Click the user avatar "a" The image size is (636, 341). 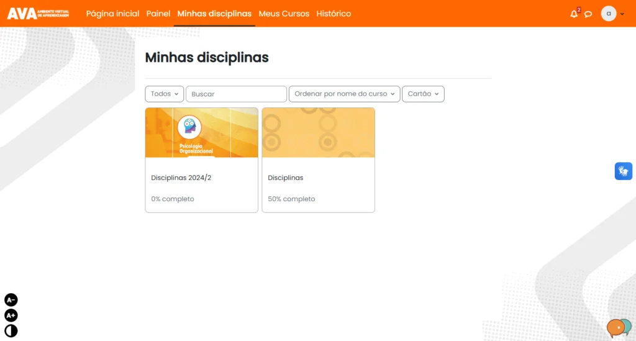click(x=609, y=14)
